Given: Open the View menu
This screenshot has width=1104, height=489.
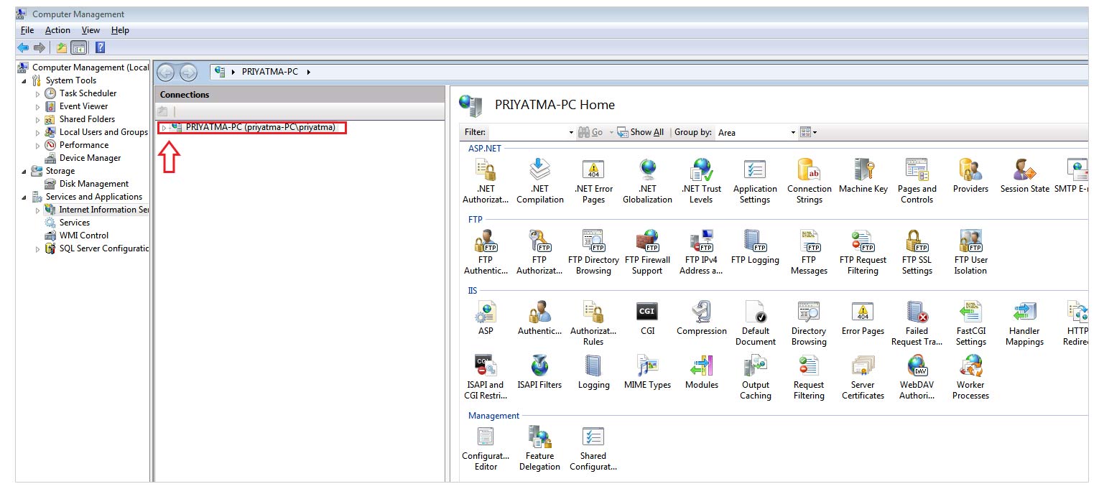Looking at the screenshot, I should click(91, 30).
